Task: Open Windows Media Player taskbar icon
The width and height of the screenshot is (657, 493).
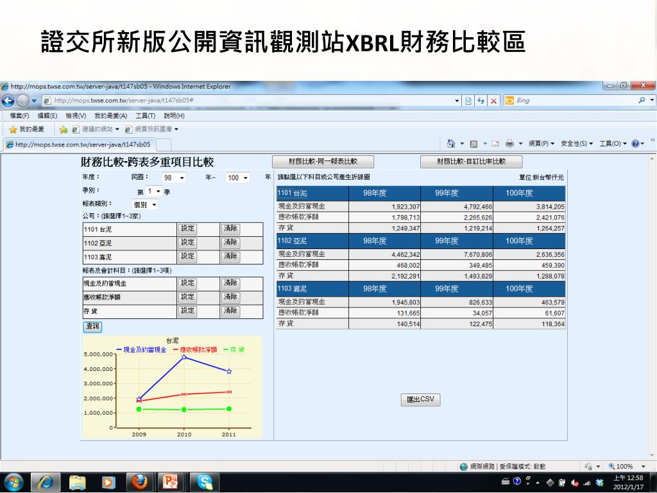Action: [x=108, y=483]
